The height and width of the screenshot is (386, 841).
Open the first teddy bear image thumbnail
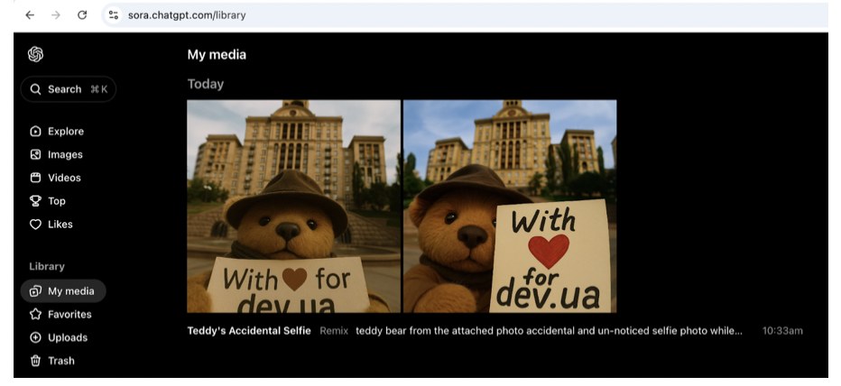point(293,206)
